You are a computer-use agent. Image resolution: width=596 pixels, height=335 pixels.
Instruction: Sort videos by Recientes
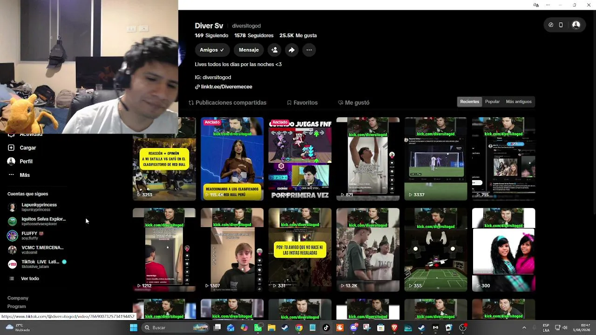[469, 101]
